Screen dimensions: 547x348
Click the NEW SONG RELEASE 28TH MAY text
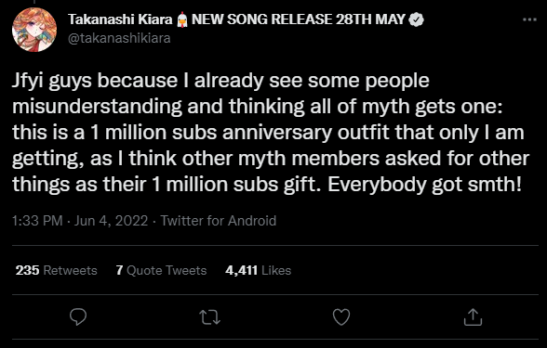(x=299, y=19)
